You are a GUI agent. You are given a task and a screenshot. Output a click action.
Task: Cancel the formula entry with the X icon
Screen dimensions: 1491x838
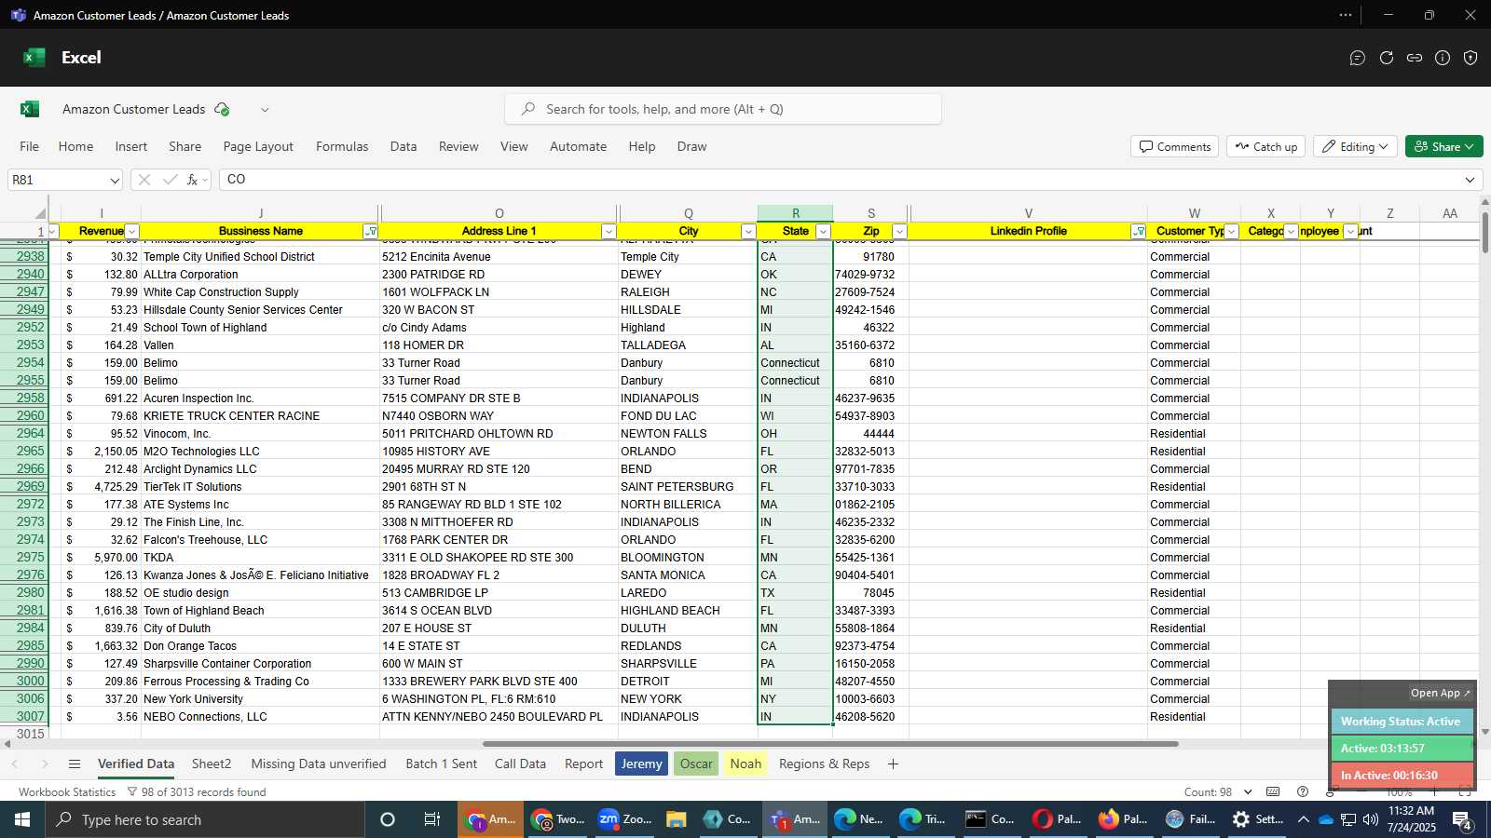(x=144, y=180)
